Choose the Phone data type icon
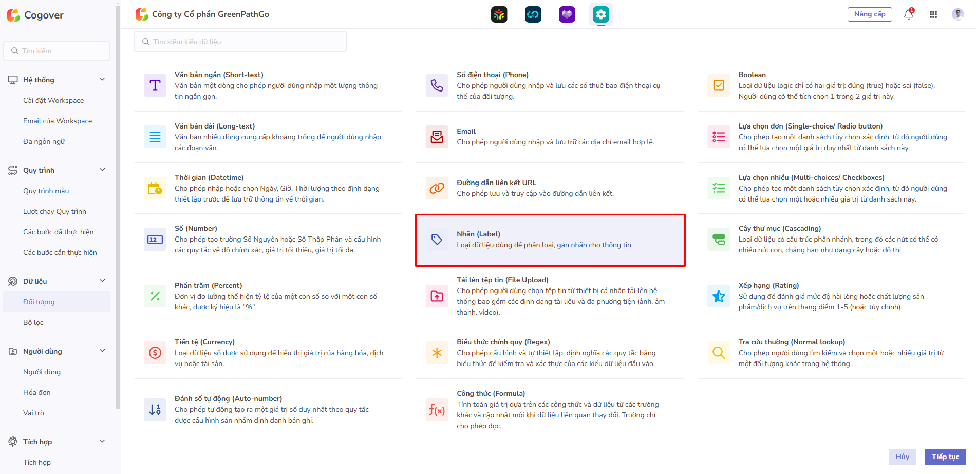Viewport: 976px width, 474px height. click(x=437, y=85)
